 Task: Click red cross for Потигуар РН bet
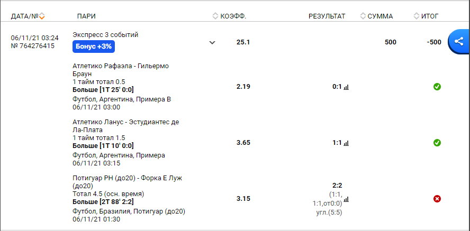coord(437,199)
